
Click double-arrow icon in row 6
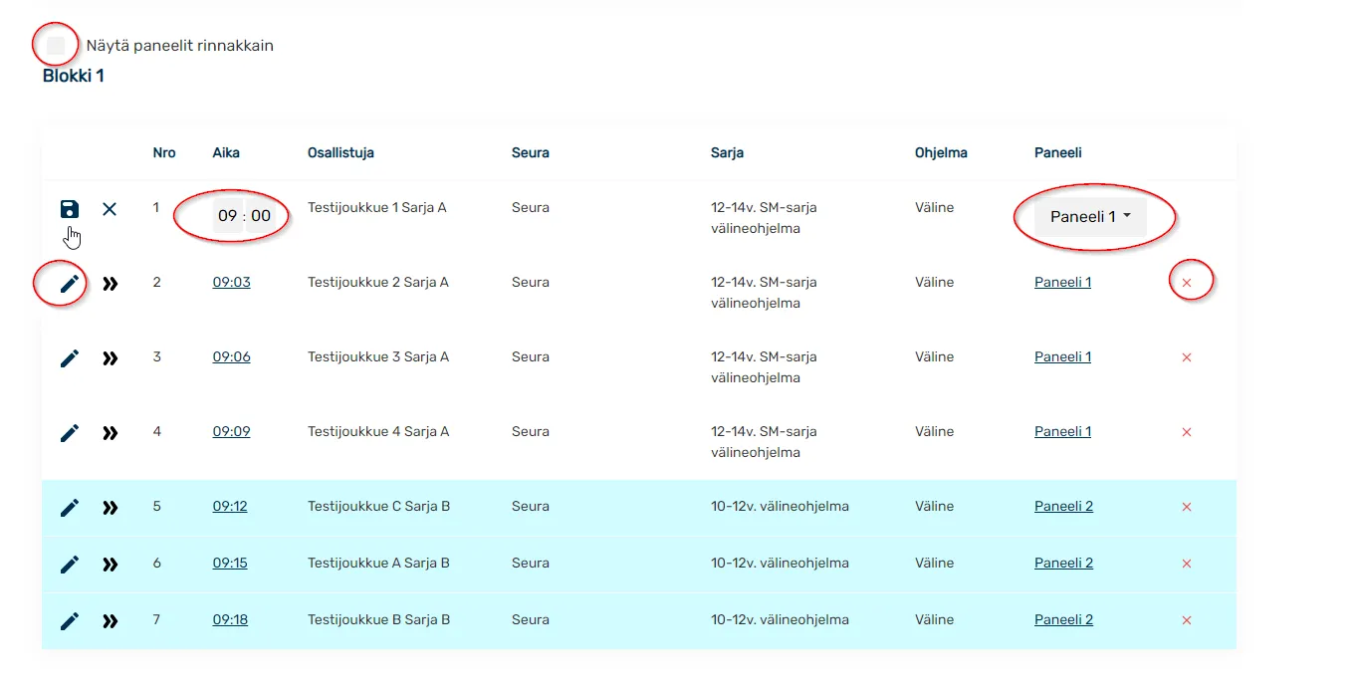pos(111,565)
